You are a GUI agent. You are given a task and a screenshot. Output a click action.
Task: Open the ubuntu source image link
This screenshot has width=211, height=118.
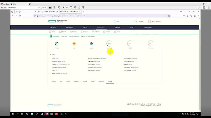(98, 65)
